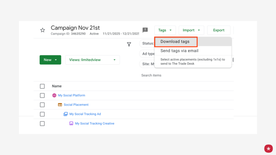This screenshot has height=155, width=276.
Task: Click the purple Tracking Creative image icon
Action: (71, 124)
